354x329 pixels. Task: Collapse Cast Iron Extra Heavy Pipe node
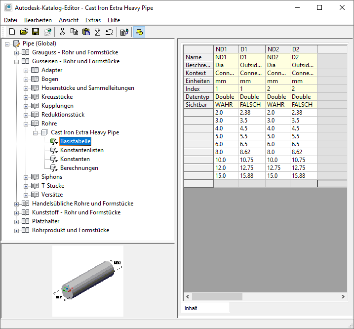[x=35, y=133]
